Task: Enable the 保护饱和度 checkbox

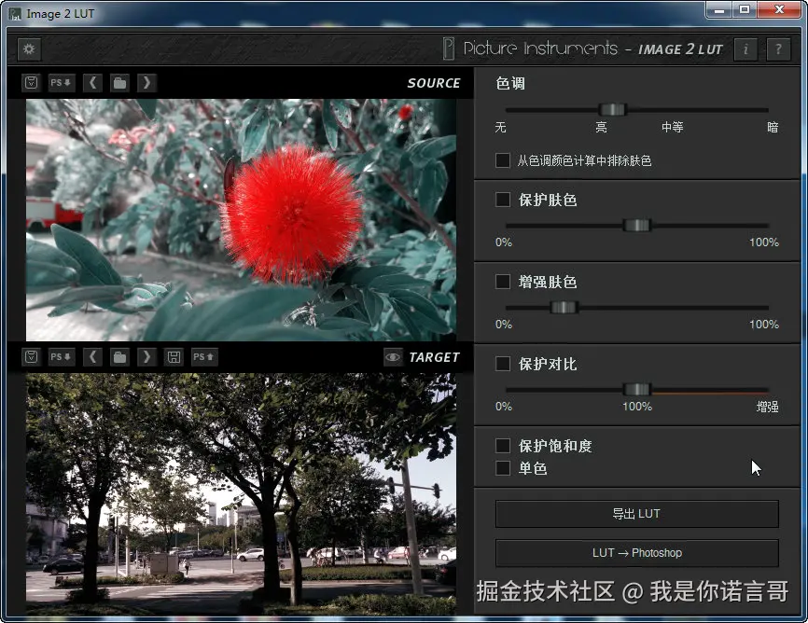Action: tap(502, 445)
